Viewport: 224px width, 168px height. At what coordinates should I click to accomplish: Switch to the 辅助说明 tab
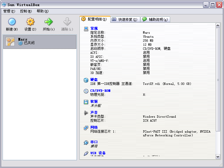pos(155,20)
